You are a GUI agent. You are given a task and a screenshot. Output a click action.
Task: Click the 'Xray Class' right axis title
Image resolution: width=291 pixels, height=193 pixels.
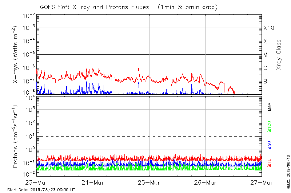(x=279, y=55)
